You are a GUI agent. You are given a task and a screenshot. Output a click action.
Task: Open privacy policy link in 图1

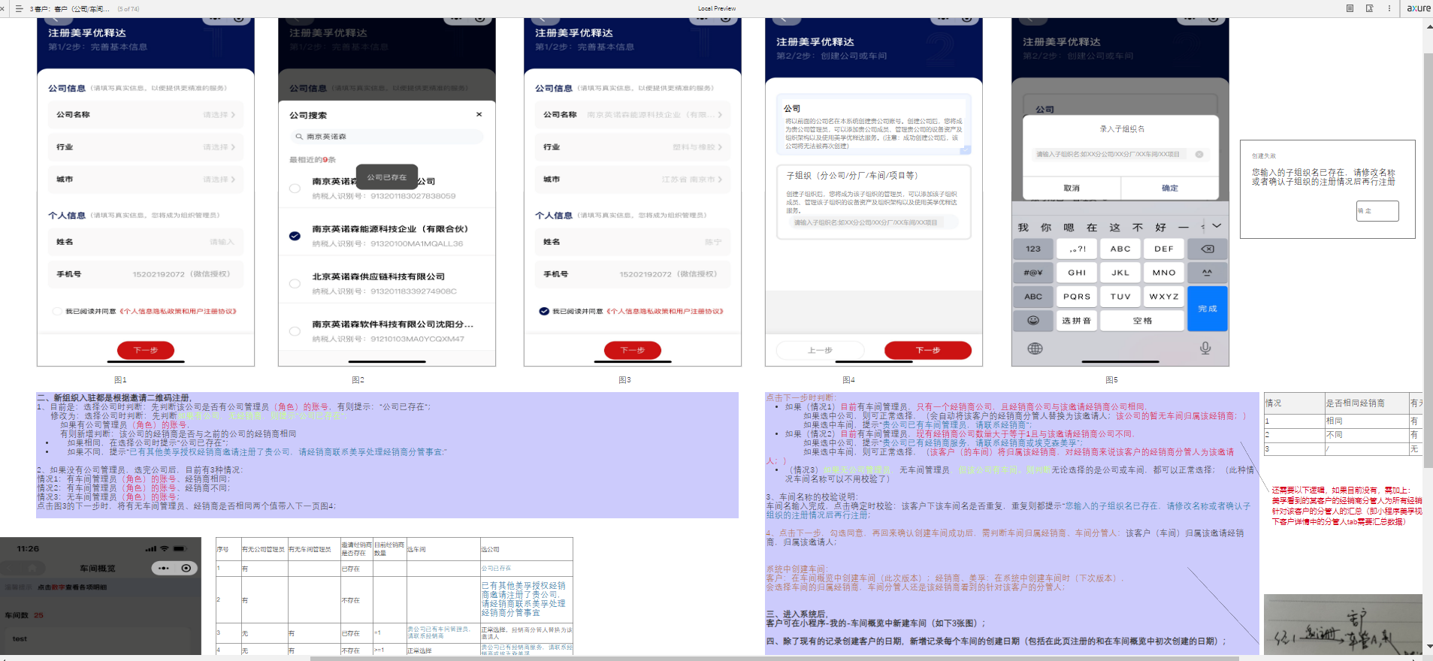click(x=177, y=311)
